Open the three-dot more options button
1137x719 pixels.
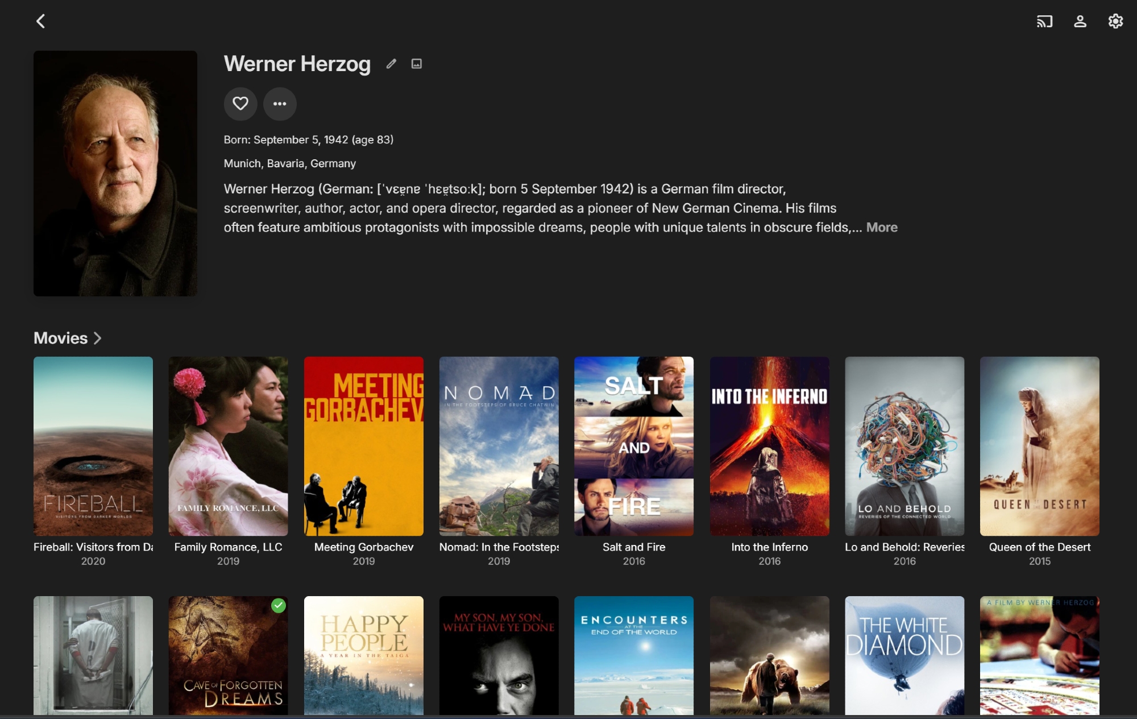(280, 104)
